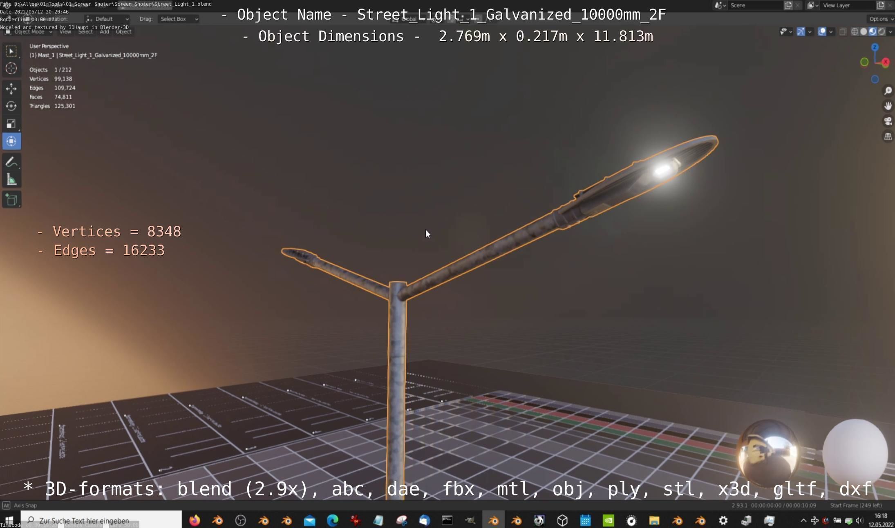Select the active Transform tool

click(11, 141)
